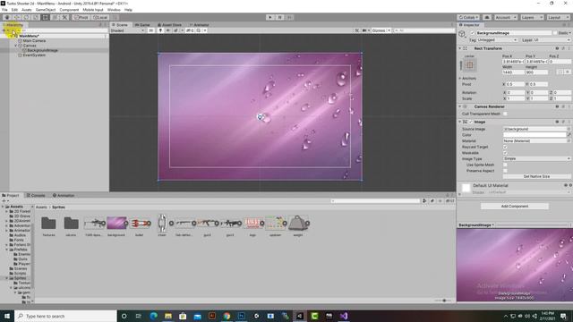Select the Scale tool in the toolbar
The width and height of the screenshot is (573, 322).
tap(36, 17)
